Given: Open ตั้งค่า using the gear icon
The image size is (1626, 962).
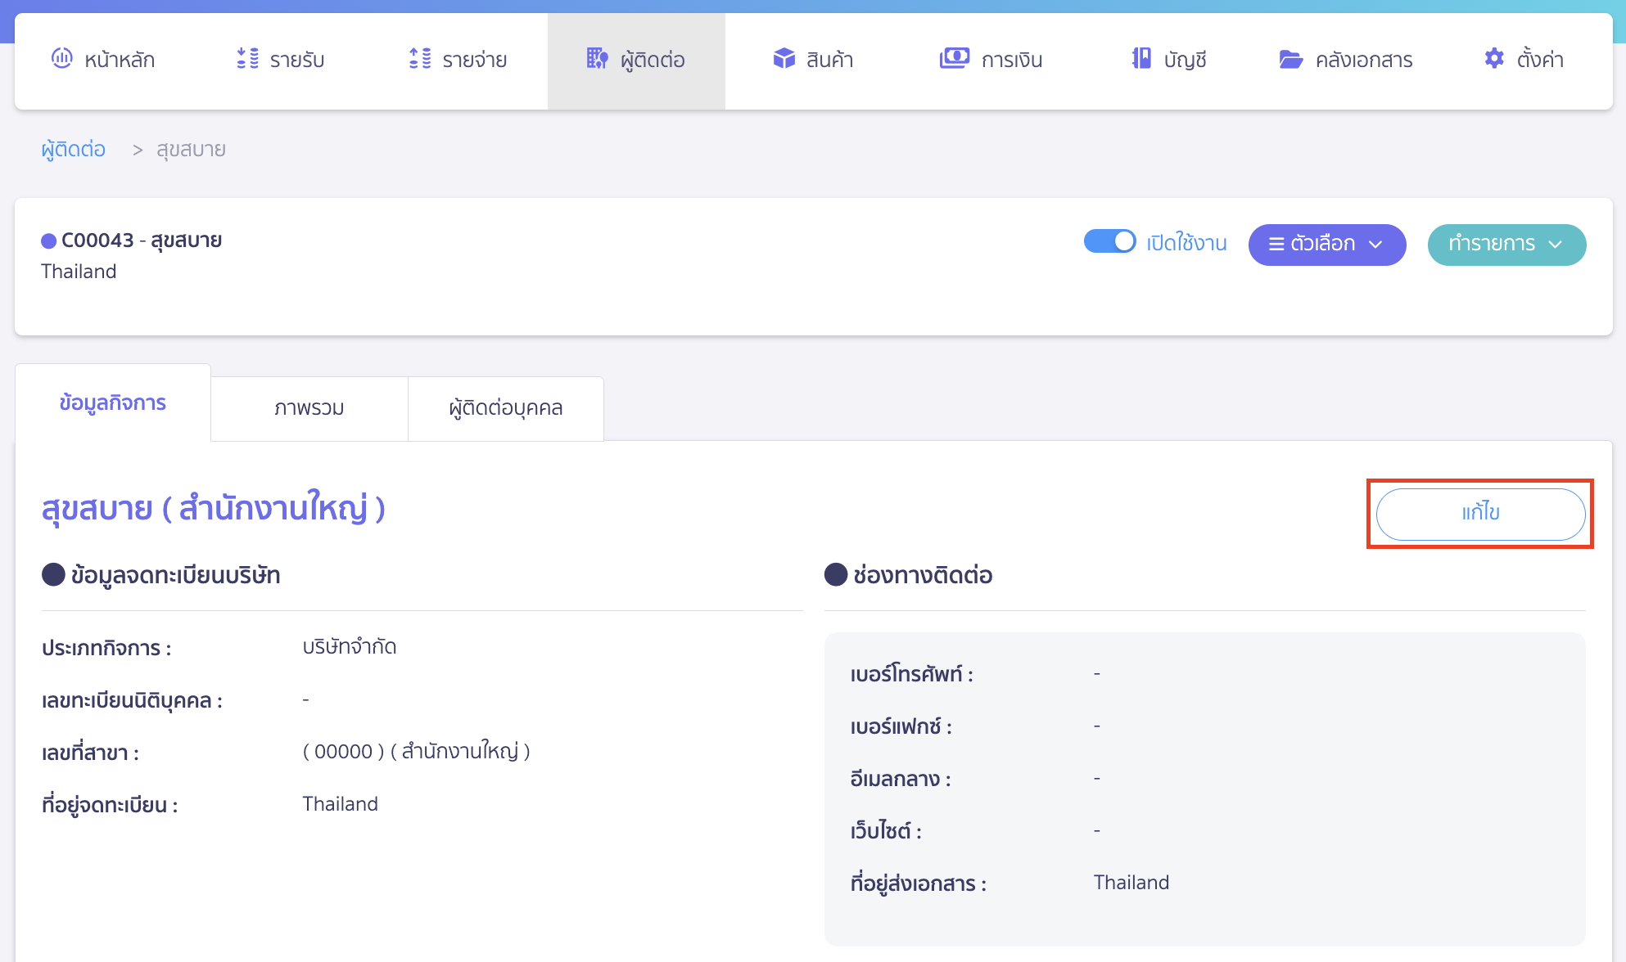Looking at the screenshot, I should pyautogui.click(x=1493, y=58).
